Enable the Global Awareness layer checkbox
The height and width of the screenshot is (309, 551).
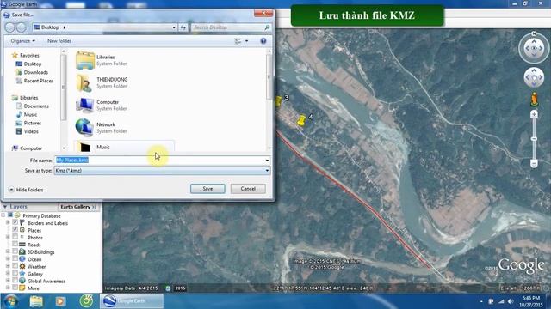click(15, 281)
